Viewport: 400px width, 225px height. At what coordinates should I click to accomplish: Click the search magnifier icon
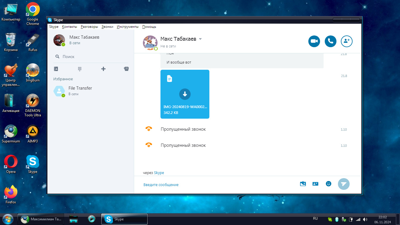pyautogui.click(x=57, y=57)
